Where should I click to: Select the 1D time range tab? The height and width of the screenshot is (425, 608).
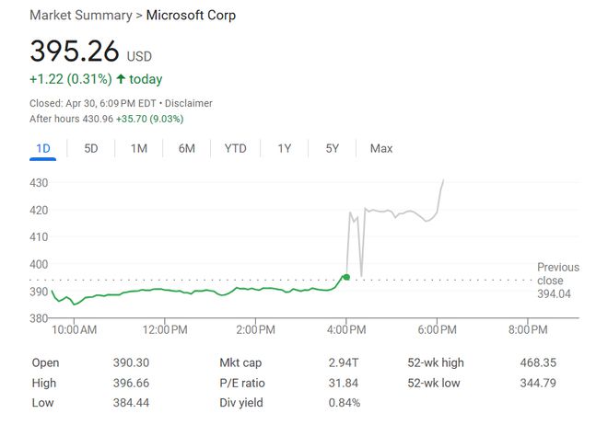[x=43, y=148]
